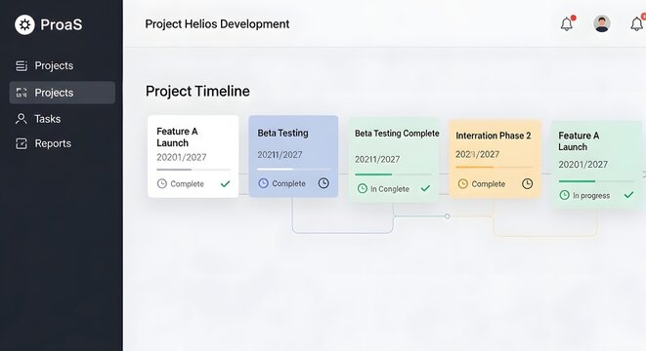Click date 20201/2027 in the white Feature A Launch card
The height and width of the screenshot is (351, 646).
[181, 157]
